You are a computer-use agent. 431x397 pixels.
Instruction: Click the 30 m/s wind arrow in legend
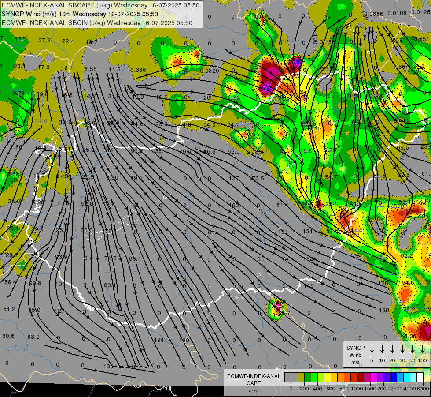402,349
